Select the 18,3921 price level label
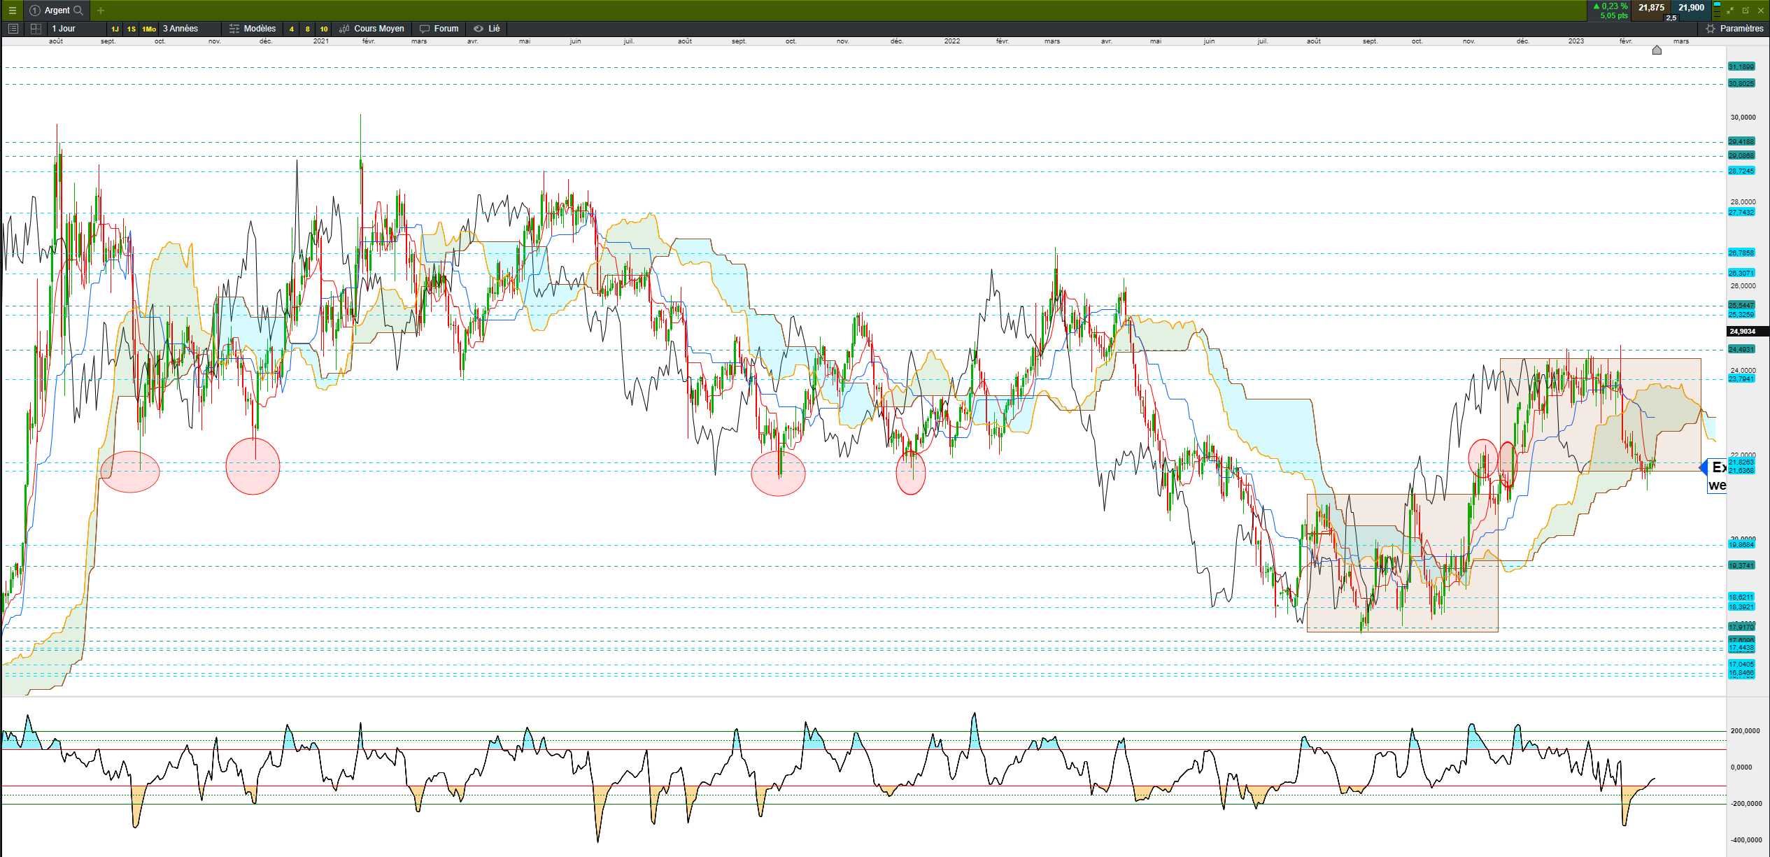 [1741, 607]
